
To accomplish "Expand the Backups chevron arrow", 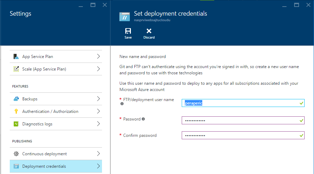I will click(98, 99).
